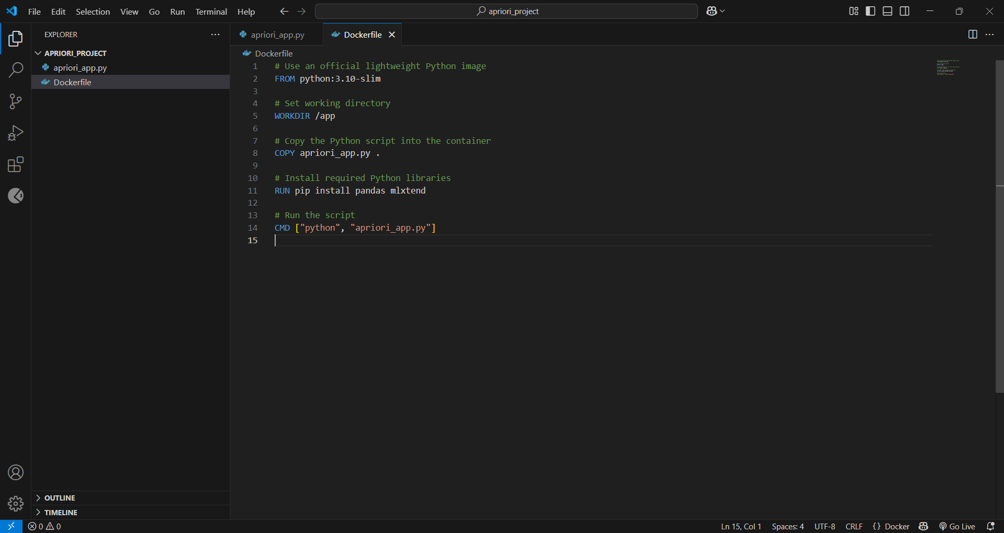Open the Terminal menu
Image resolution: width=1004 pixels, height=533 pixels.
(211, 12)
